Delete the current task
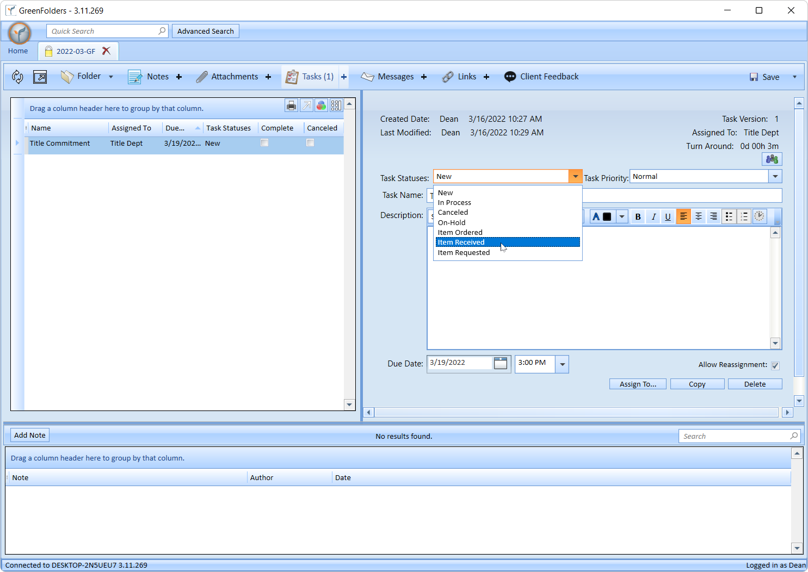The width and height of the screenshot is (808, 572). [x=755, y=384]
